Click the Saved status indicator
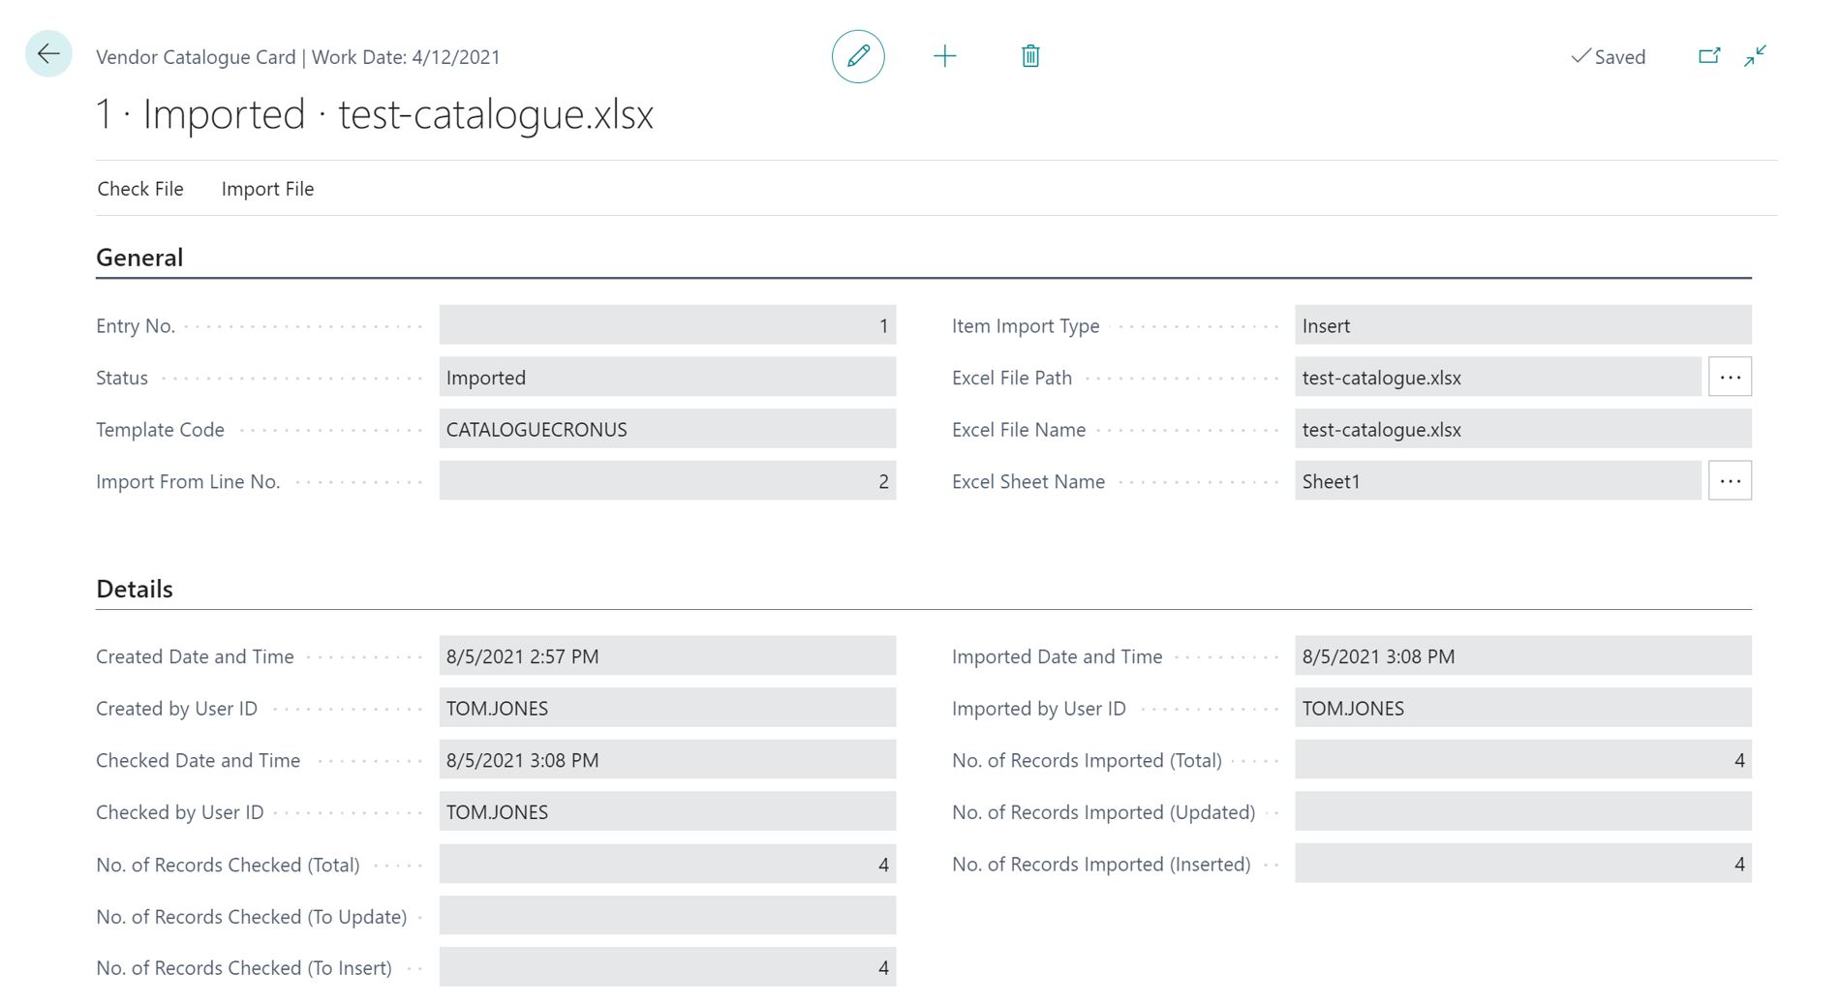 click(1609, 57)
